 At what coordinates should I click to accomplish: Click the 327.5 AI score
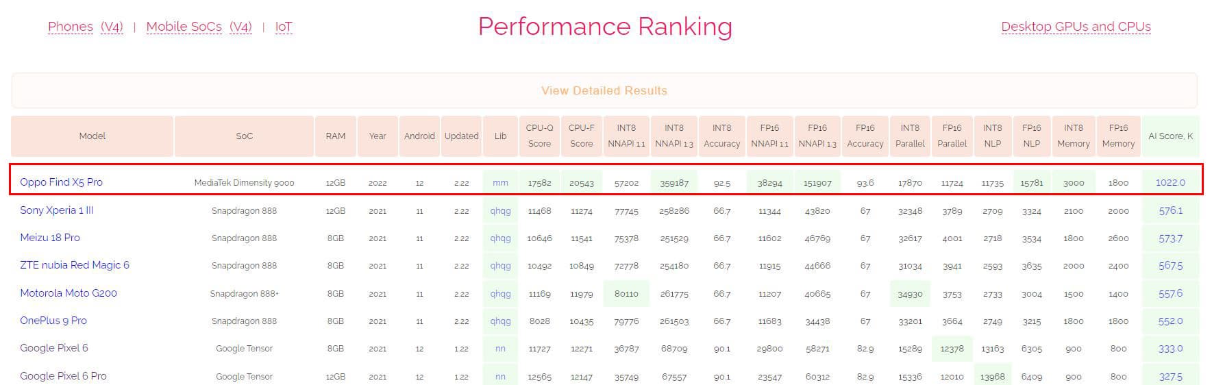[1170, 376]
